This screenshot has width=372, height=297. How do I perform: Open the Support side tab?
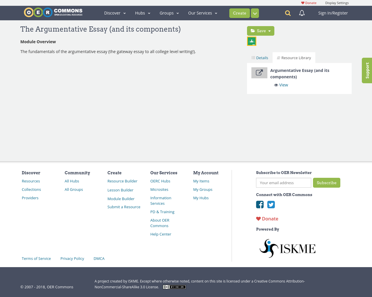(x=367, y=70)
